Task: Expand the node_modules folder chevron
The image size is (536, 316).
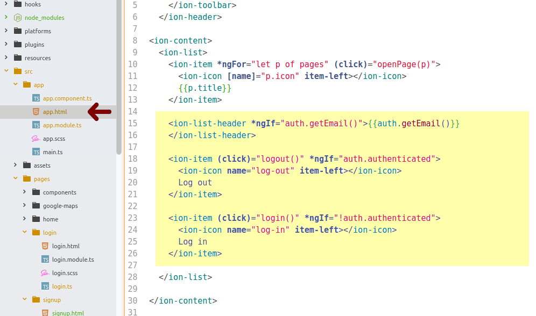Action: click(x=6, y=17)
